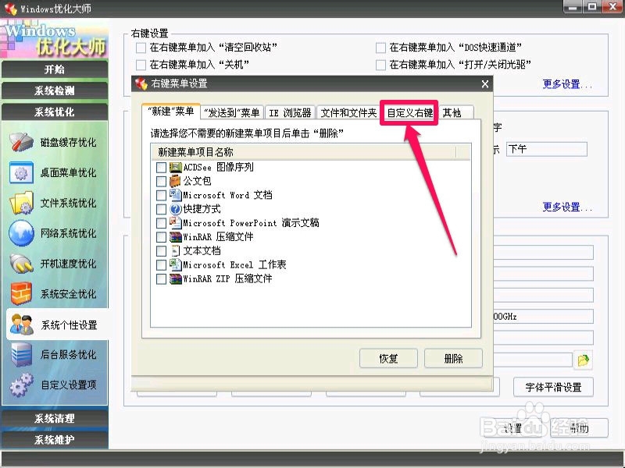Click 文本文档 text file icon
Screen dimensions: 625x468
click(175, 250)
